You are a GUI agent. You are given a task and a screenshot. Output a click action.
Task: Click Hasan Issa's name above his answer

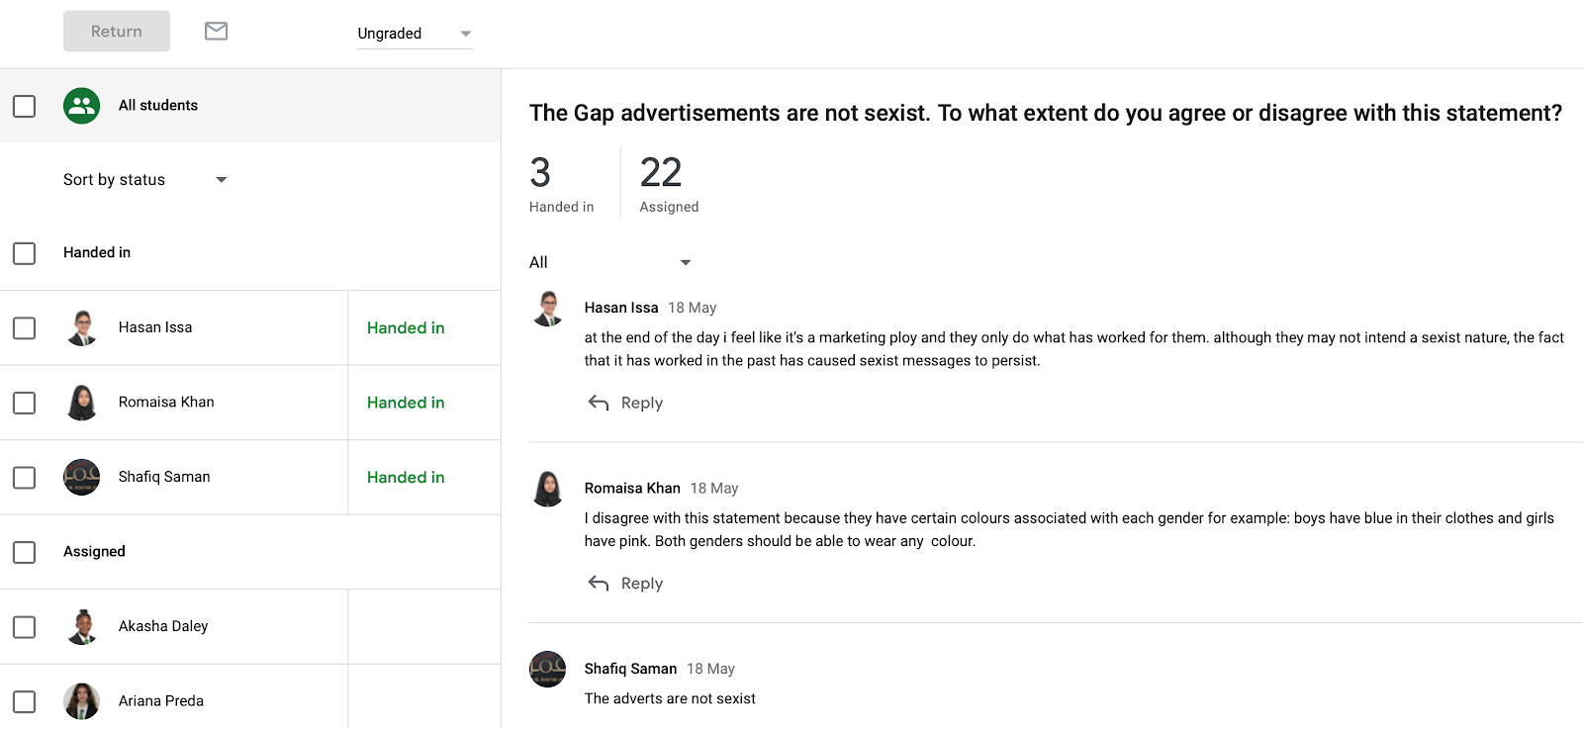pos(621,308)
